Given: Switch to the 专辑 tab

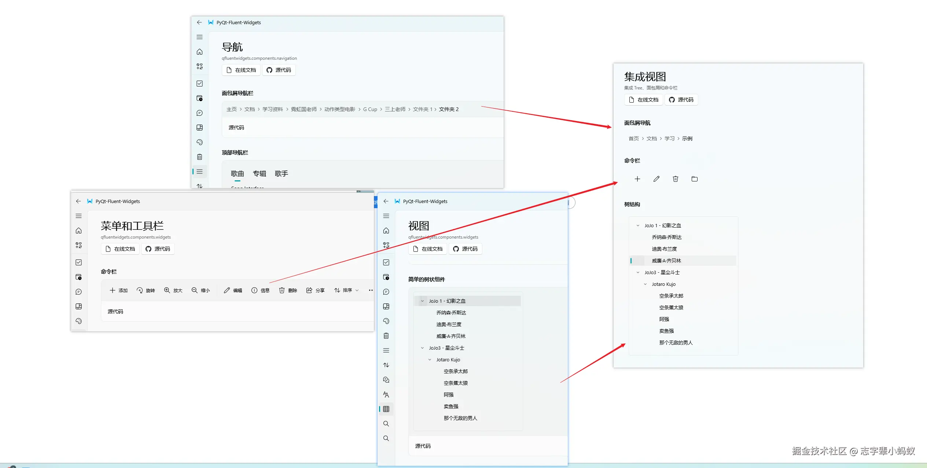Looking at the screenshot, I should (259, 174).
